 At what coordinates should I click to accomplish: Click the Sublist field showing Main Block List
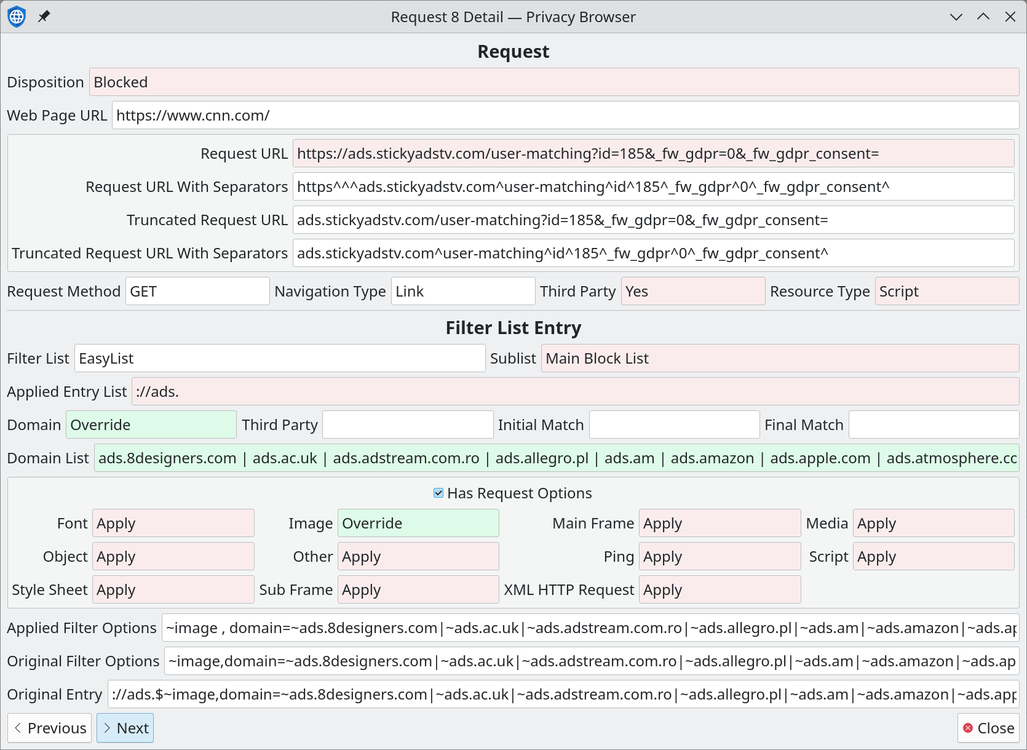[780, 358]
